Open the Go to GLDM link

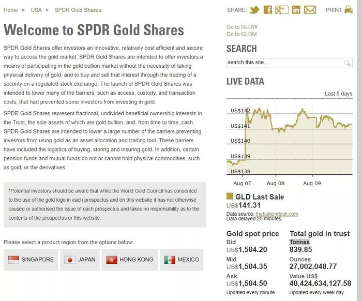[242, 34]
